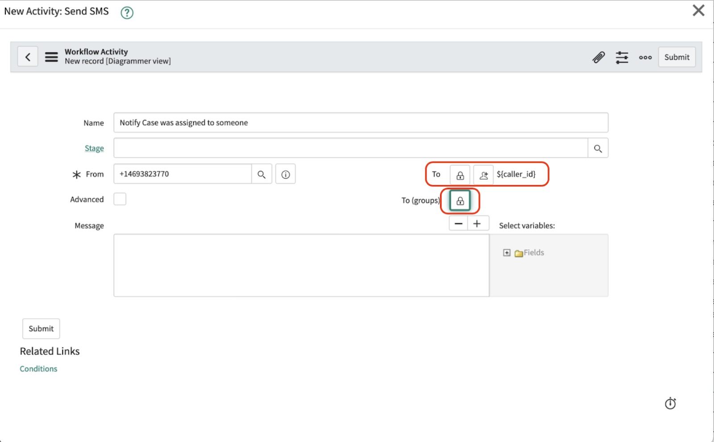This screenshot has width=714, height=442.
Task: Click the From phone number field
Action: tap(183, 174)
